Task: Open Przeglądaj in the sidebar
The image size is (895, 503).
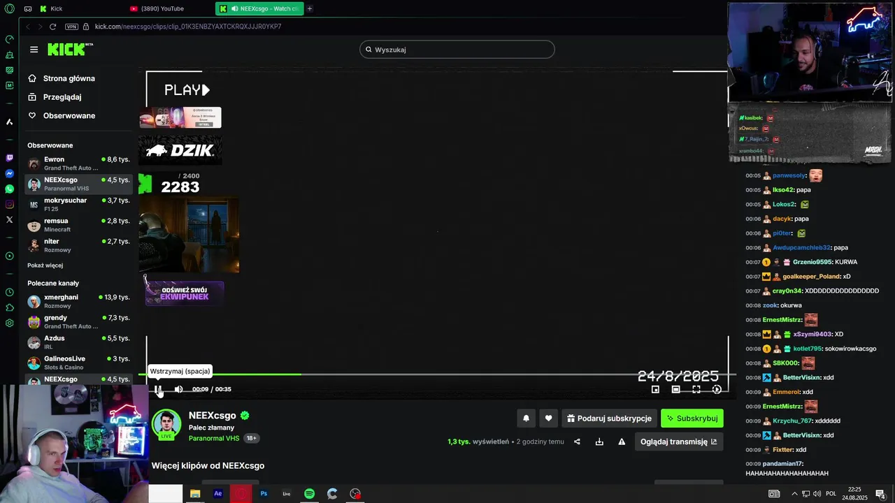Action: click(x=62, y=97)
